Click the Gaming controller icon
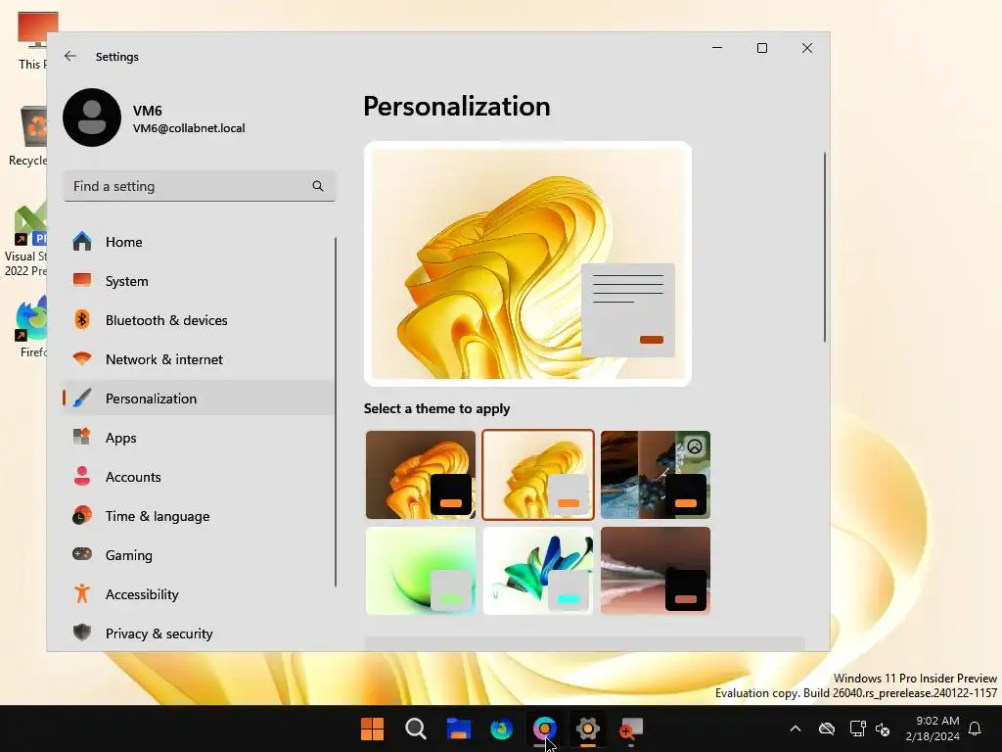This screenshot has width=1002, height=752. coord(82,554)
